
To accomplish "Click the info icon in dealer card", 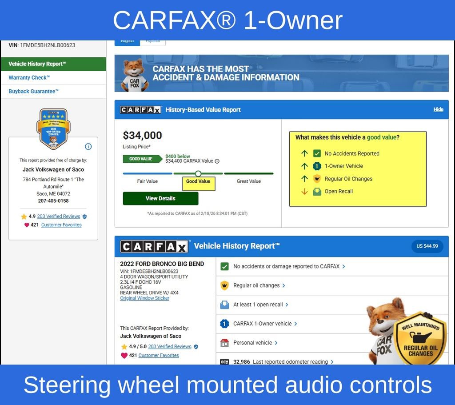I will pos(88,147).
